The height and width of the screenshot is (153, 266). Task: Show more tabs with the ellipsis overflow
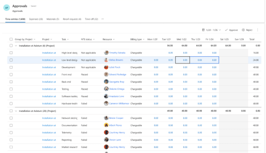point(102,19)
